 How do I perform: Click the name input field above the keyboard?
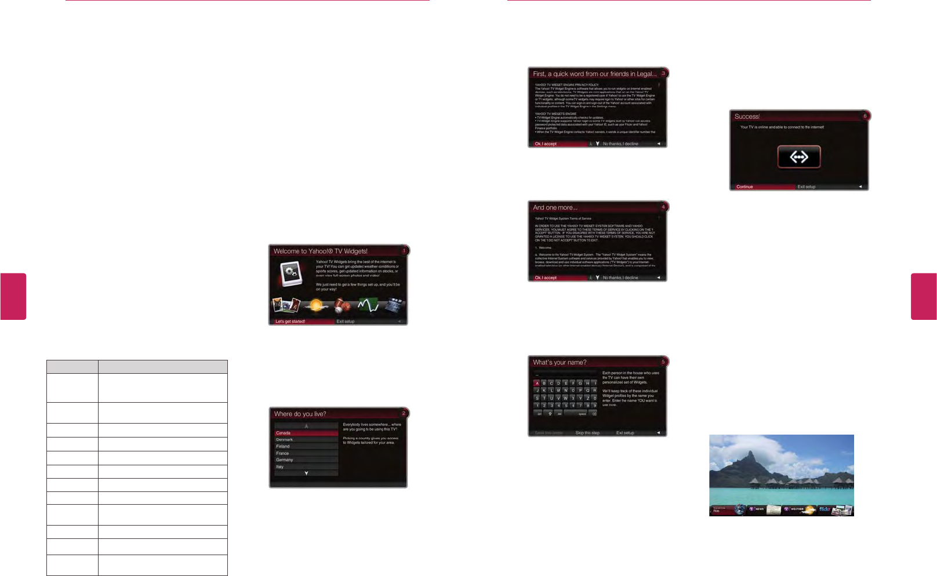[565, 375]
